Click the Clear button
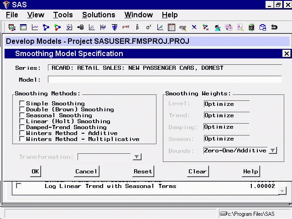292x219 pixels. point(198,172)
